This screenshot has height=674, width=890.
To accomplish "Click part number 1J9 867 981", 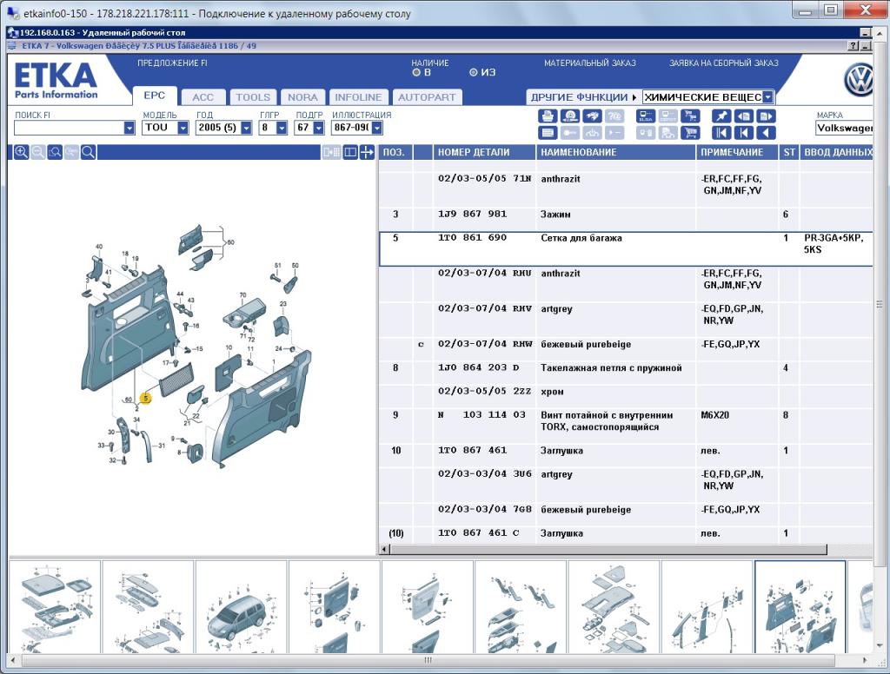I will tap(472, 214).
